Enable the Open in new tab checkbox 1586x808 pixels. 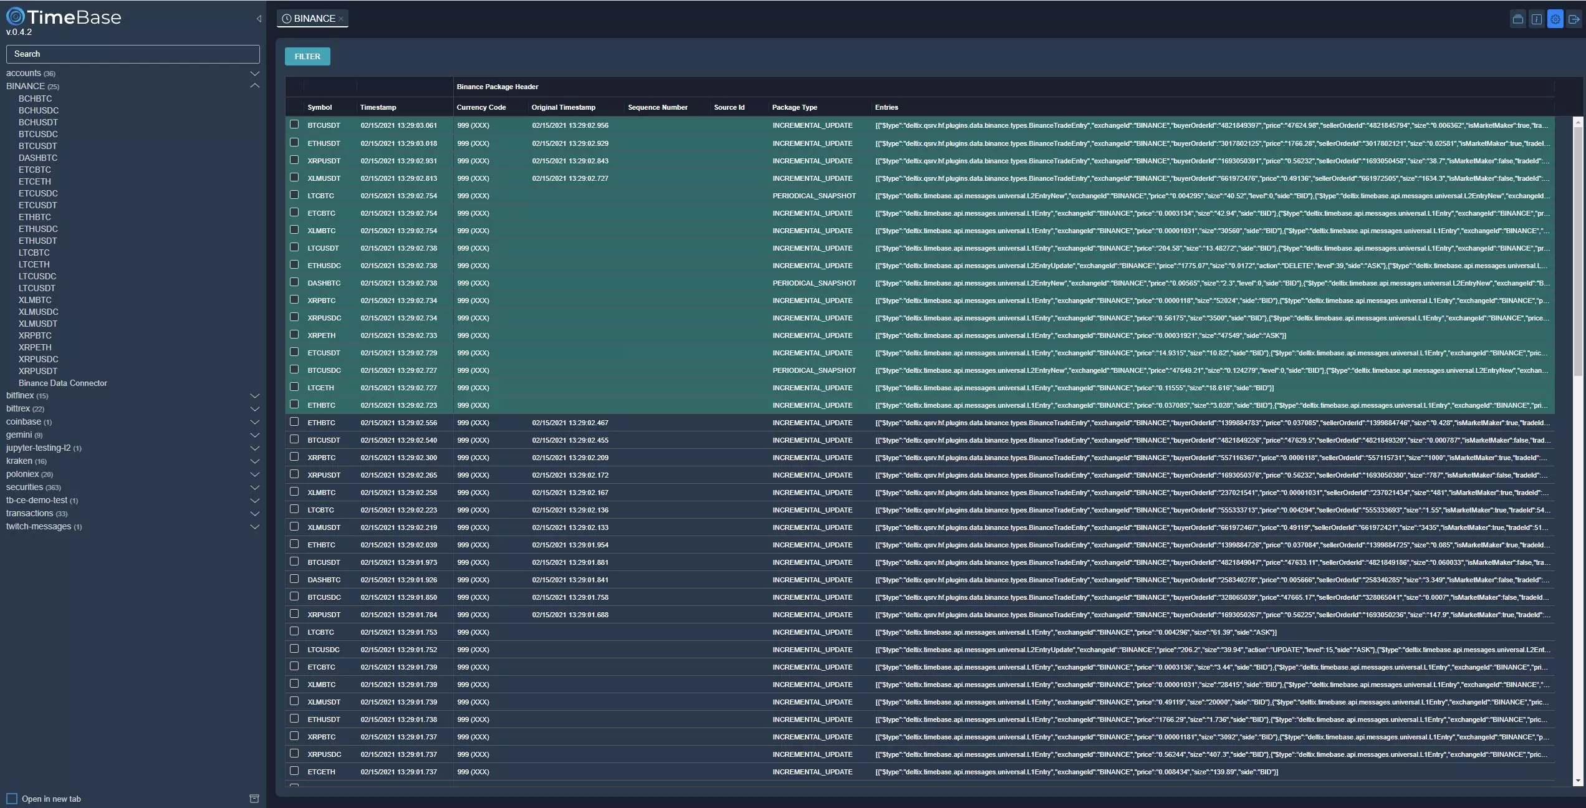point(12,799)
